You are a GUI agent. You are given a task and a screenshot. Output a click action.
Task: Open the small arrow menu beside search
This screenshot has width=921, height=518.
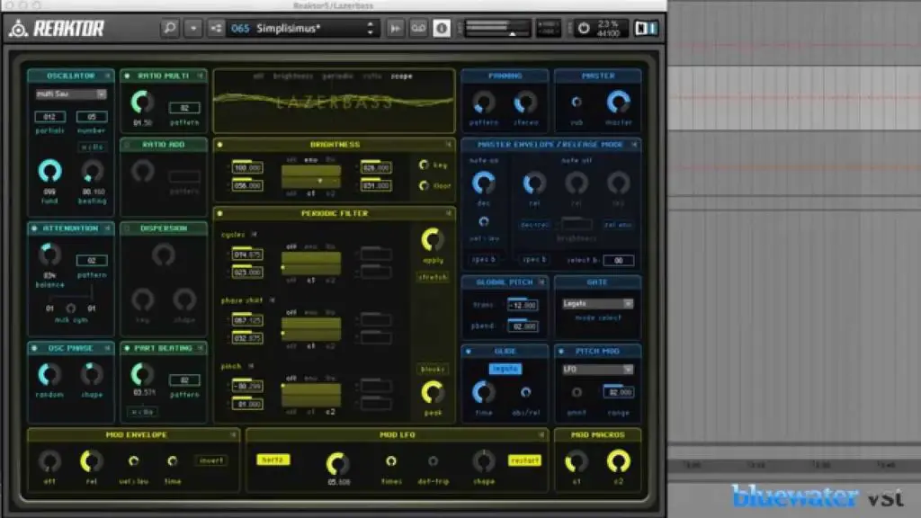(x=193, y=28)
